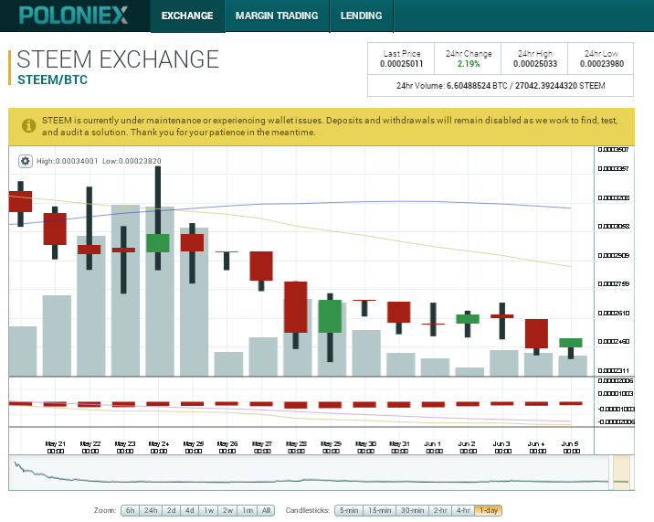The height and width of the screenshot is (522, 654).
Task: Set chart zoom to 4d
Action: tap(190, 510)
